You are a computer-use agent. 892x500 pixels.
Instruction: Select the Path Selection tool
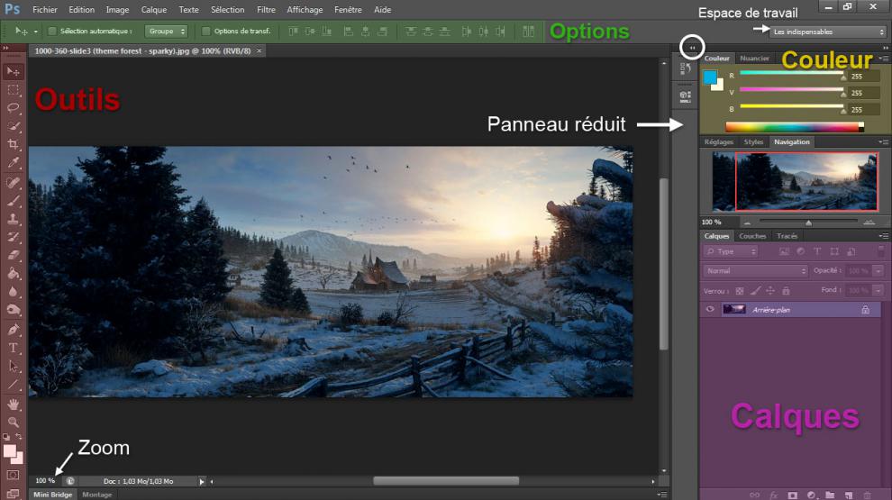click(14, 367)
